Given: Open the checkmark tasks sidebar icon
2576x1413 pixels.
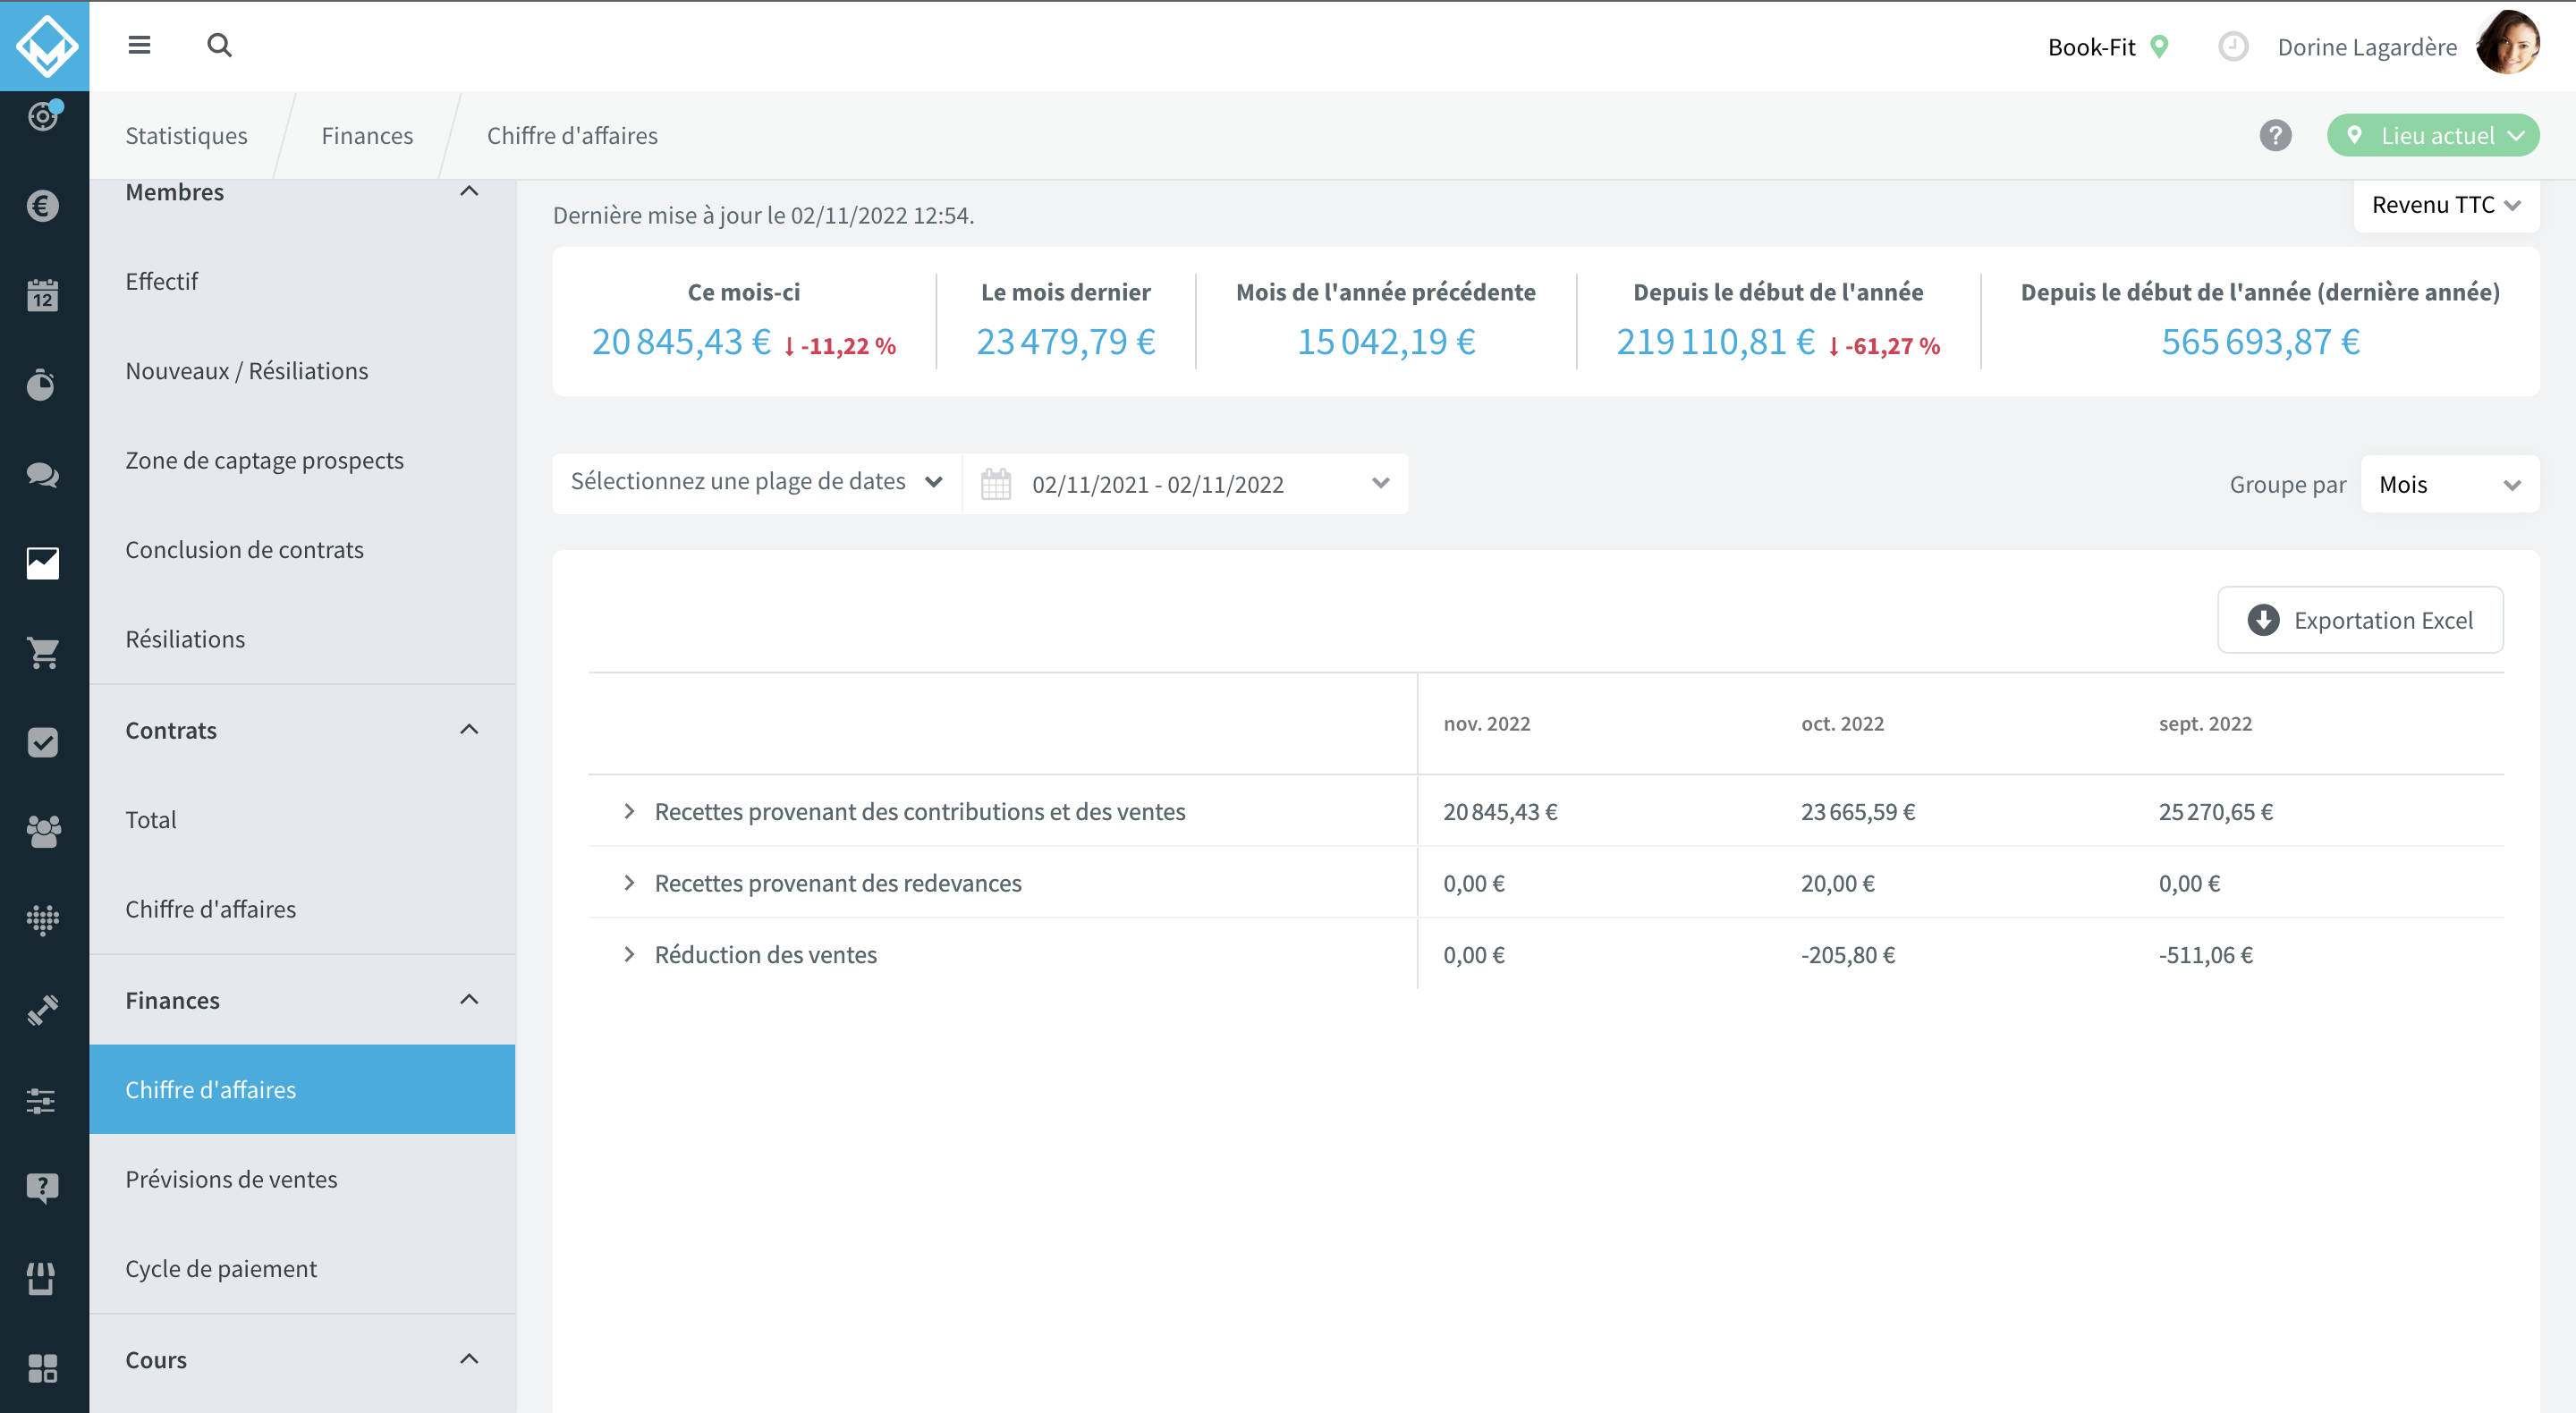Looking at the screenshot, I should pos(43,742).
